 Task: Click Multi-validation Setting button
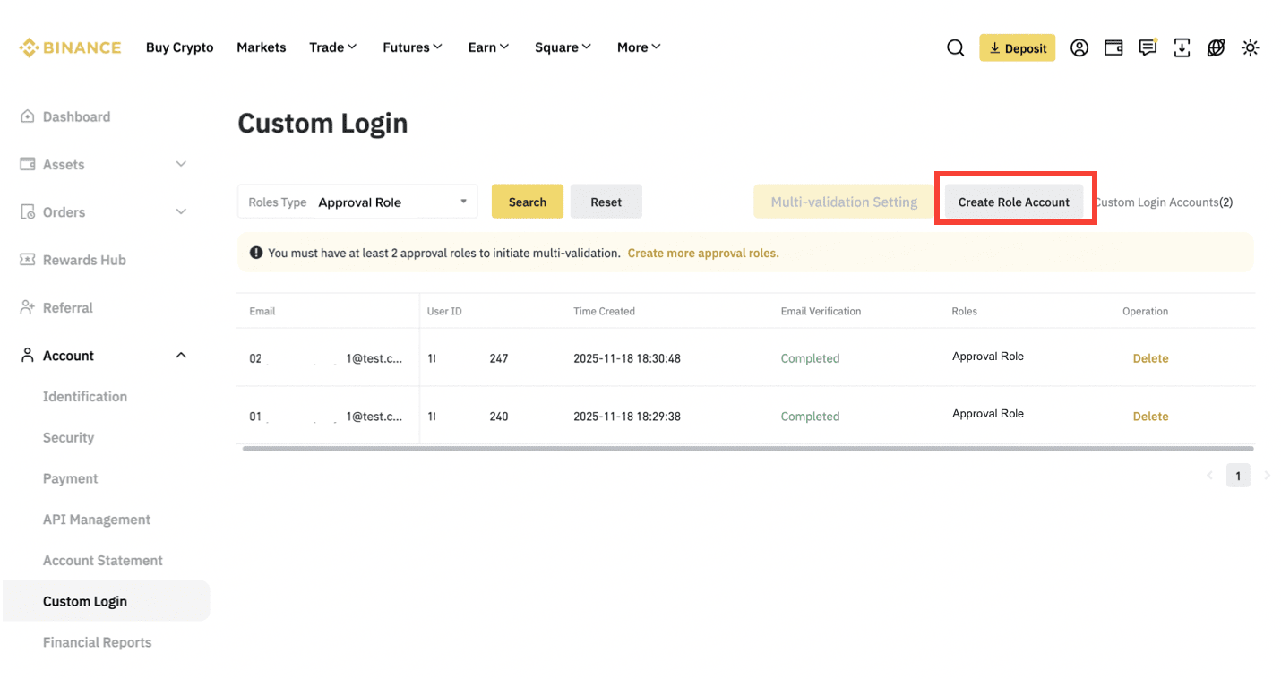point(845,202)
